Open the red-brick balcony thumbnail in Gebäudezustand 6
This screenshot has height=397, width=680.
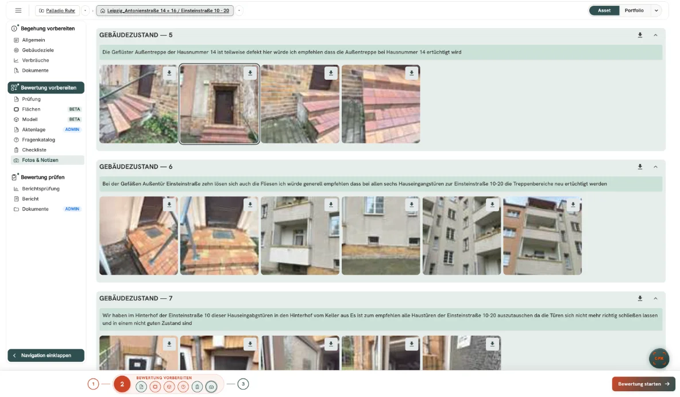[542, 236]
